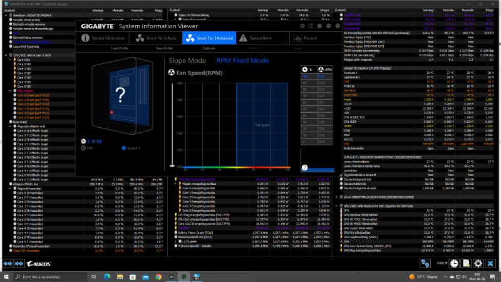Click the help question mark below fan table
This screenshot has width=501, height=282.
304,167
